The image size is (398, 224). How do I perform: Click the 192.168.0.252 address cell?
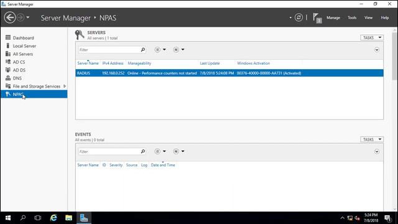(x=113, y=73)
